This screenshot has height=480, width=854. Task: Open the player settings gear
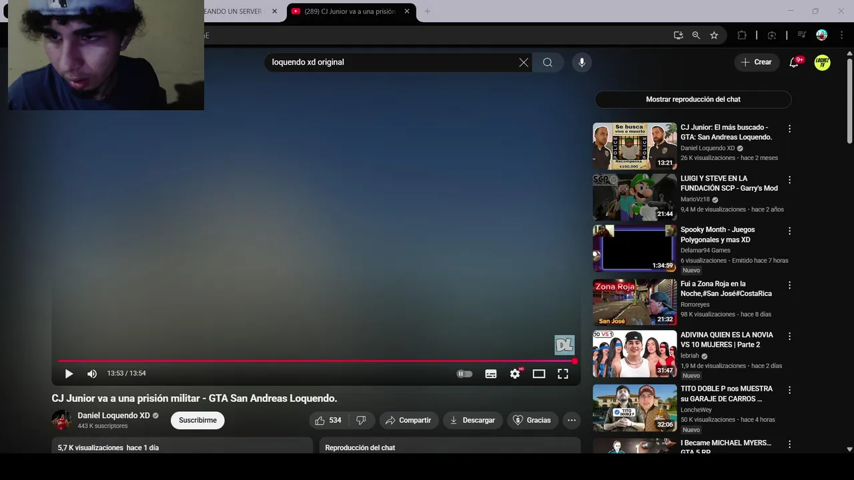515,374
